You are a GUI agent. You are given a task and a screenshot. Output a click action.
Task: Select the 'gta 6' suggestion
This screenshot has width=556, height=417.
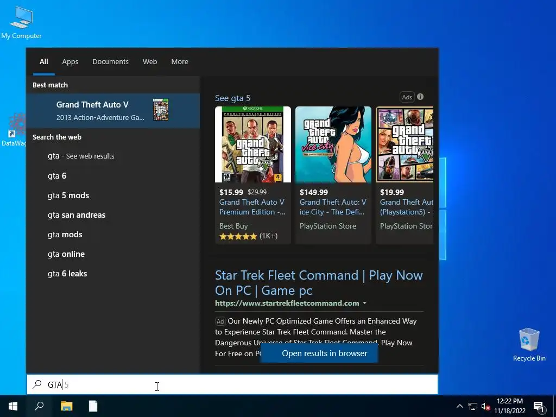[x=113, y=176]
